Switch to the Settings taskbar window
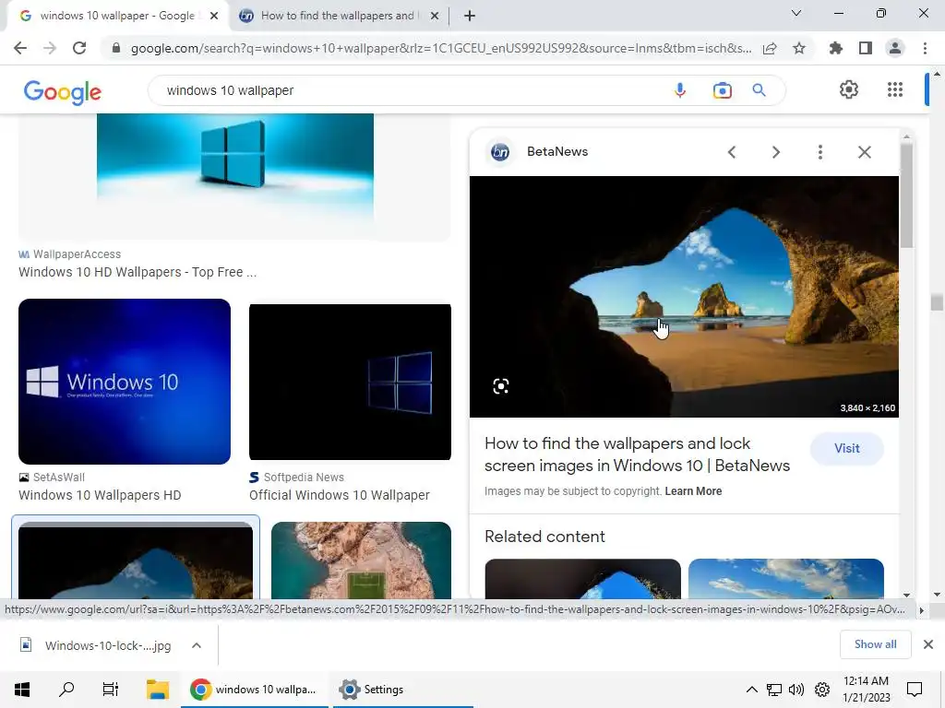Screen dimensions: 945x708 pyautogui.click(x=402, y=690)
